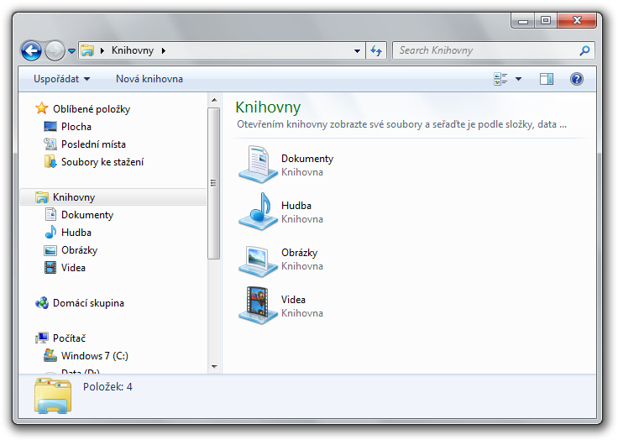This screenshot has width=618, height=440.
Task: Click the Soubory ke stažení folder icon
Action: point(50,162)
